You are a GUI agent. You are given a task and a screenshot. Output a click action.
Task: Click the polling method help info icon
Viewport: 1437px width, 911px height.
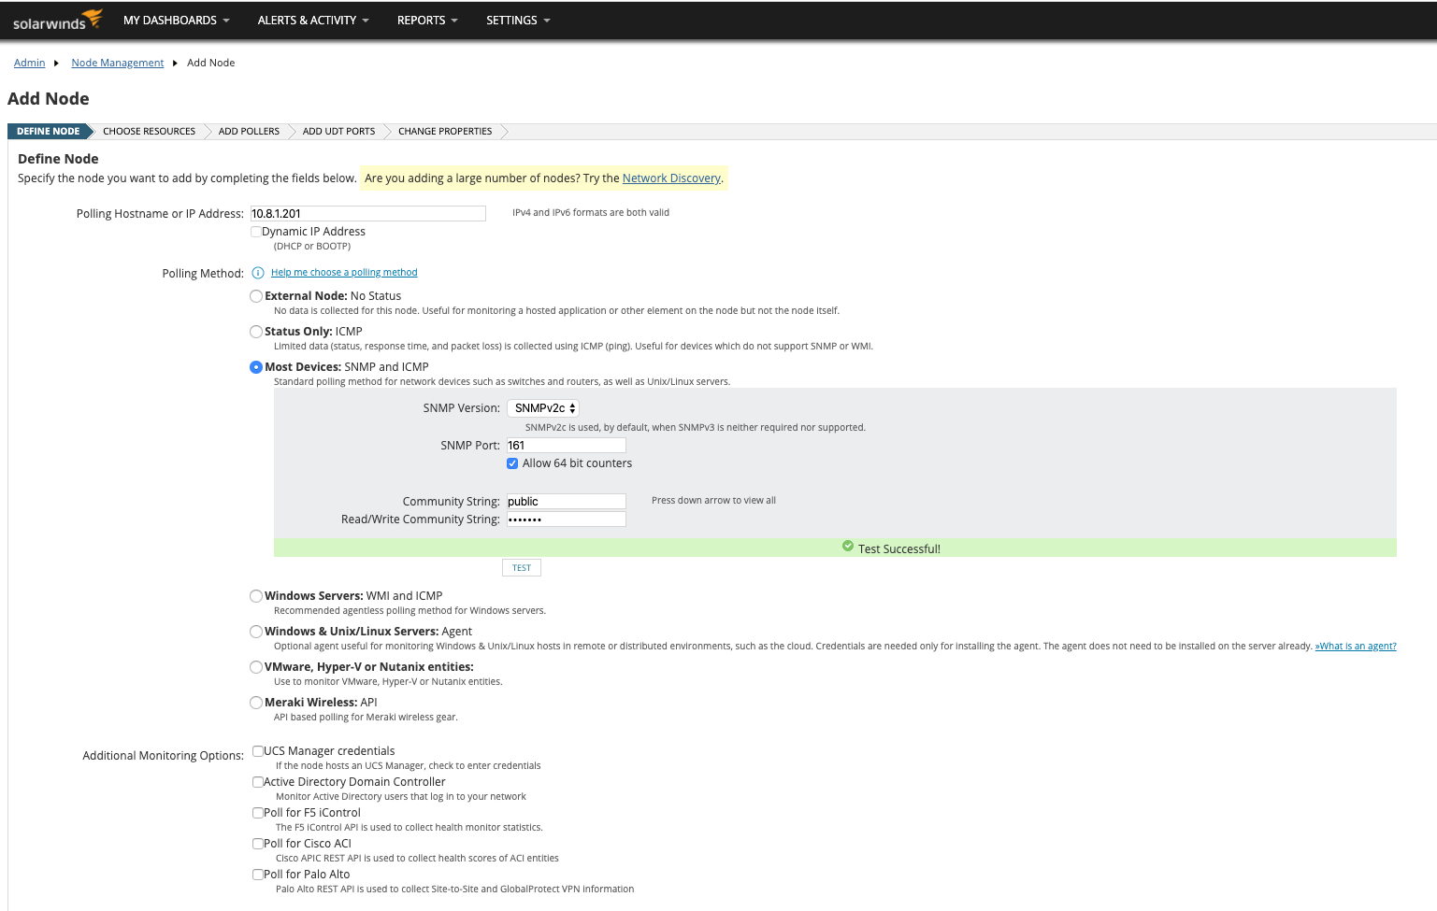tap(258, 273)
